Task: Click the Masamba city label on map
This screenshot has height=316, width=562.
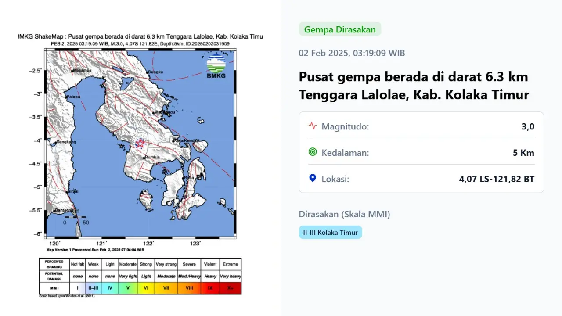Action: (x=82, y=70)
